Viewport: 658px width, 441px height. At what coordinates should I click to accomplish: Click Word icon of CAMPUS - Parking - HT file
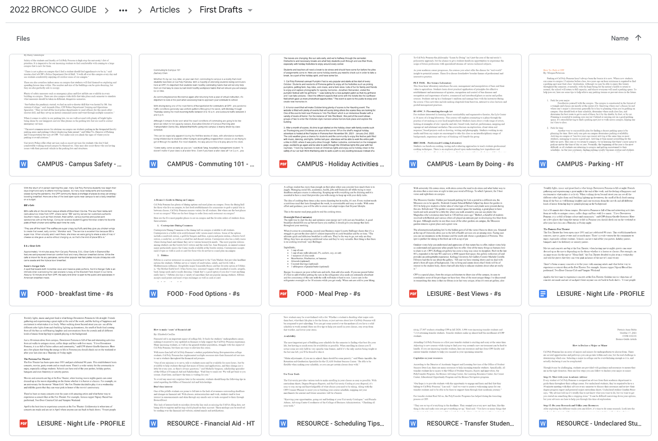point(543,164)
